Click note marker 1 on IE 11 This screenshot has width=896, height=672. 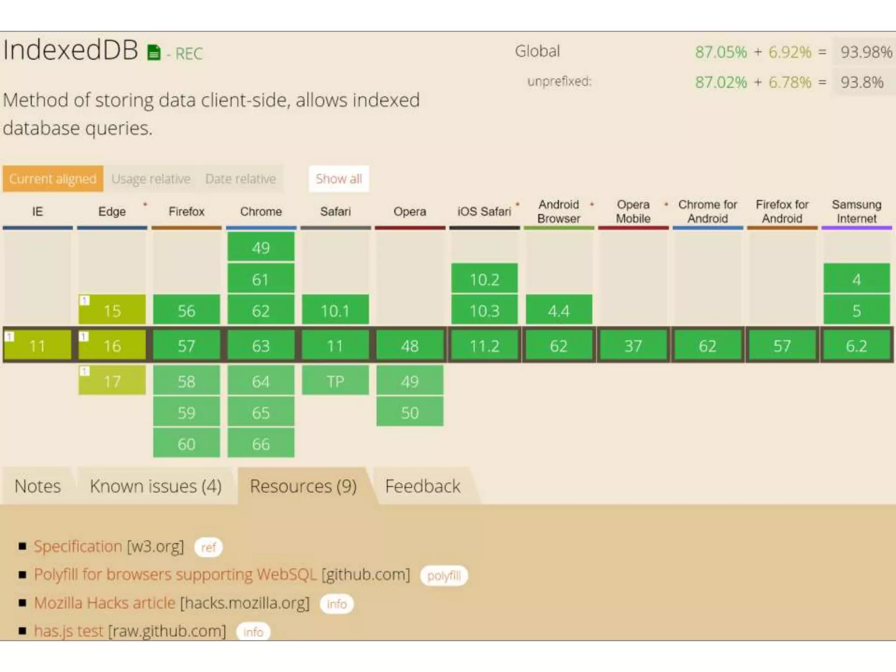10,336
